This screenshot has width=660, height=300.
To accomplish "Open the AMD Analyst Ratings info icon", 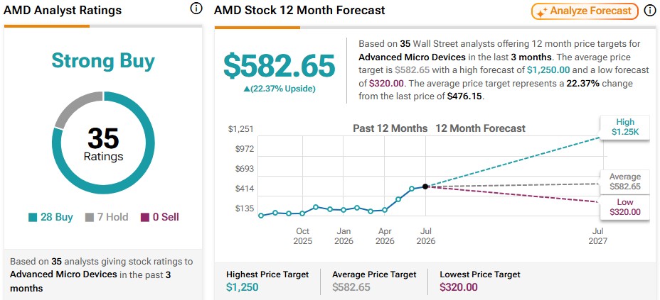I will [x=196, y=9].
